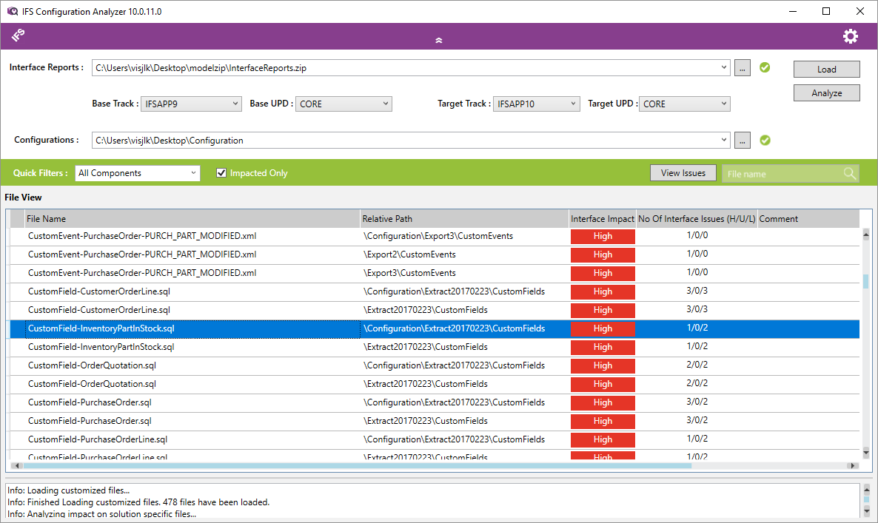Open the Target Track dropdown
Image resolution: width=878 pixels, height=523 pixels.
click(x=537, y=104)
